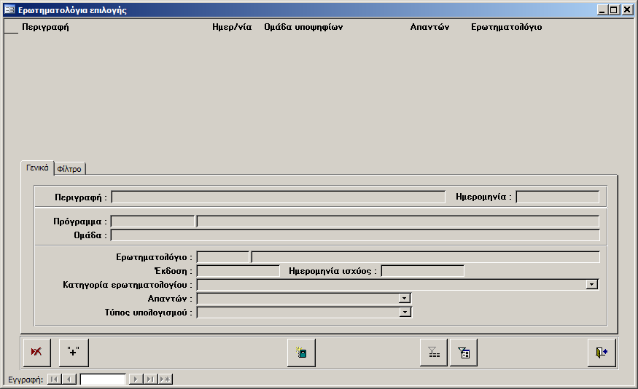The height and width of the screenshot is (389, 638).
Task: Click the add new "+" button
Action: pyautogui.click(x=74, y=353)
